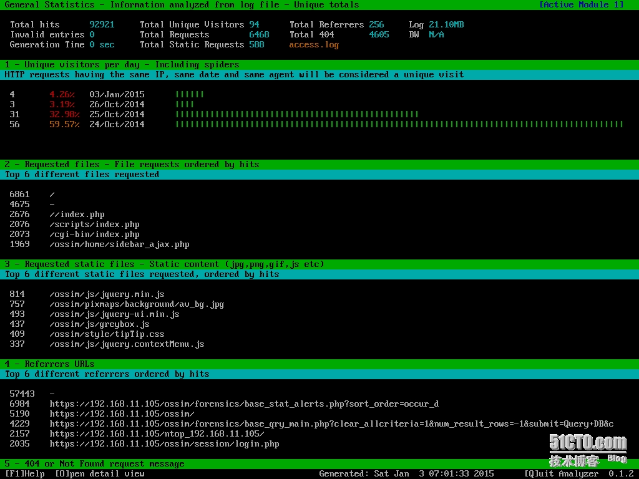Select /ossim/home/sidebar_ajax.php row
This screenshot has width=639, height=479.
(x=319, y=244)
